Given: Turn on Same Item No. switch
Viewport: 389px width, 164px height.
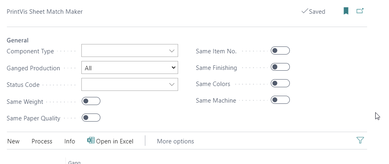Looking at the screenshot, I should point(280,51).
